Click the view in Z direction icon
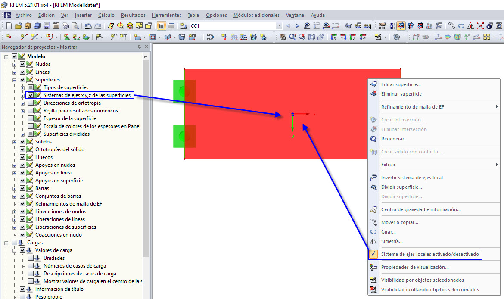This screenshot has height=299, width=504. tap(353, 37)
